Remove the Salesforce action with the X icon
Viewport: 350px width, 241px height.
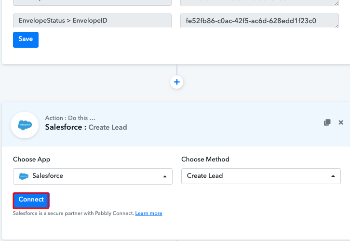point(341,122)
